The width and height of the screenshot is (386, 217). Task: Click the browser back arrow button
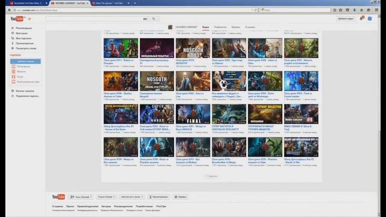click(9, 10)
